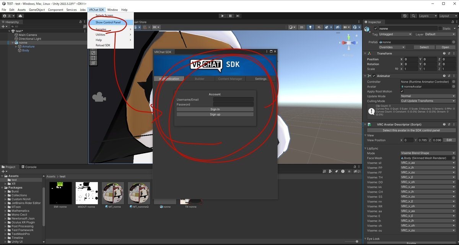This screenshot has width=459, height=245.
Task: Open Hierarchy search-by-type icon
Action: 85,26
